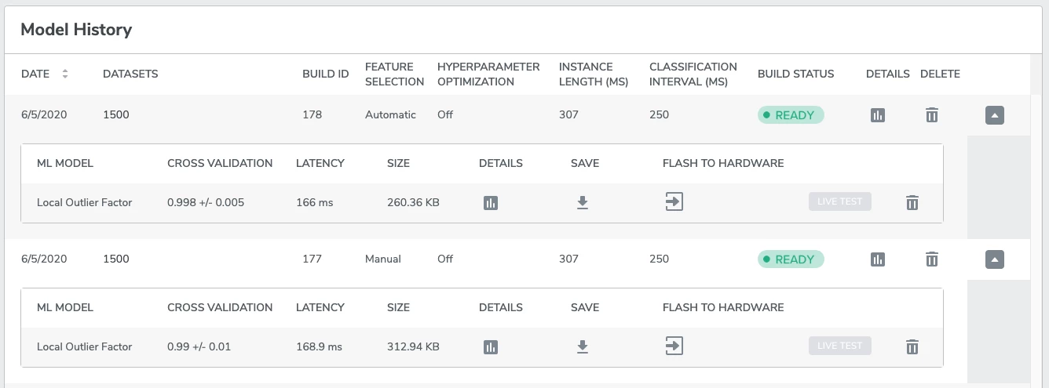Delete the 312.94 KB model row
This screenshot has height=388, width=1049.
[912, 347]
